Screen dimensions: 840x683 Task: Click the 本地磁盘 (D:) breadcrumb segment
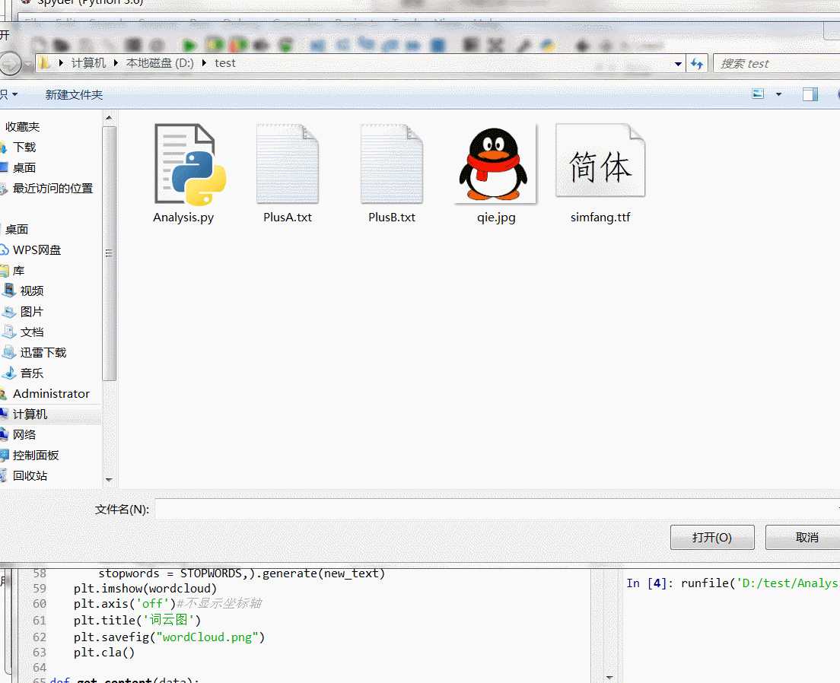pyautogui.click(x=160, y=63)
